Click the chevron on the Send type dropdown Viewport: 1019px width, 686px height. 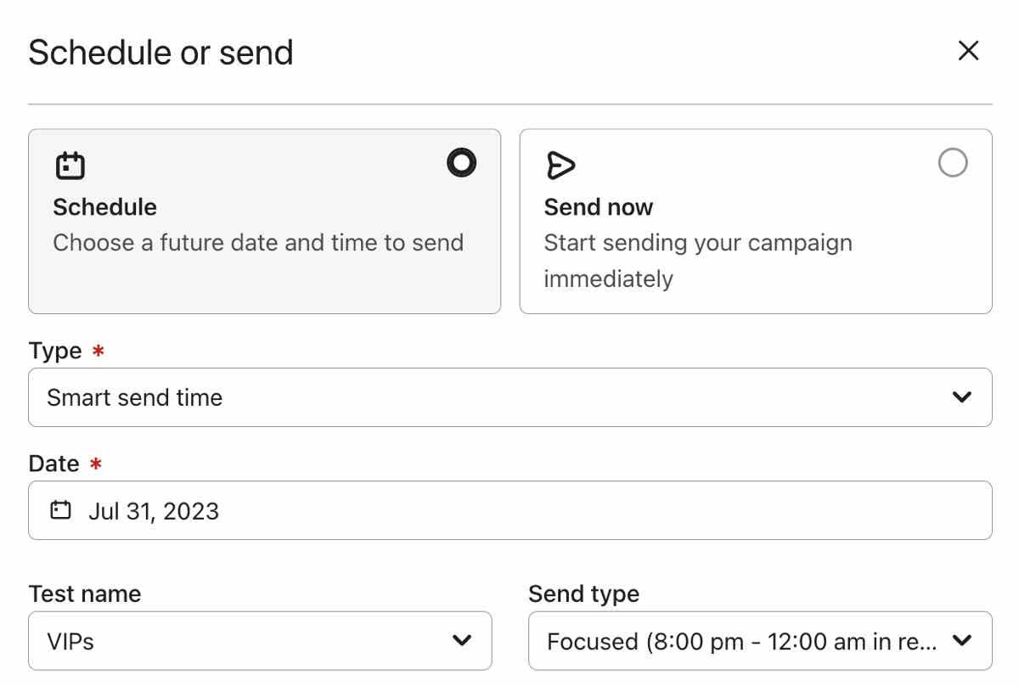(x=962, y=641)
